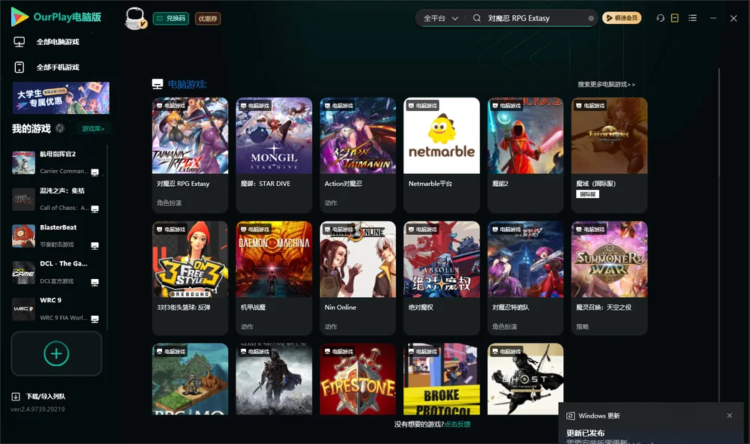Screen dimensions: 750x444
Task: Select 混沌之声: 集结 in my games
Action: click(x=56, y=199)
